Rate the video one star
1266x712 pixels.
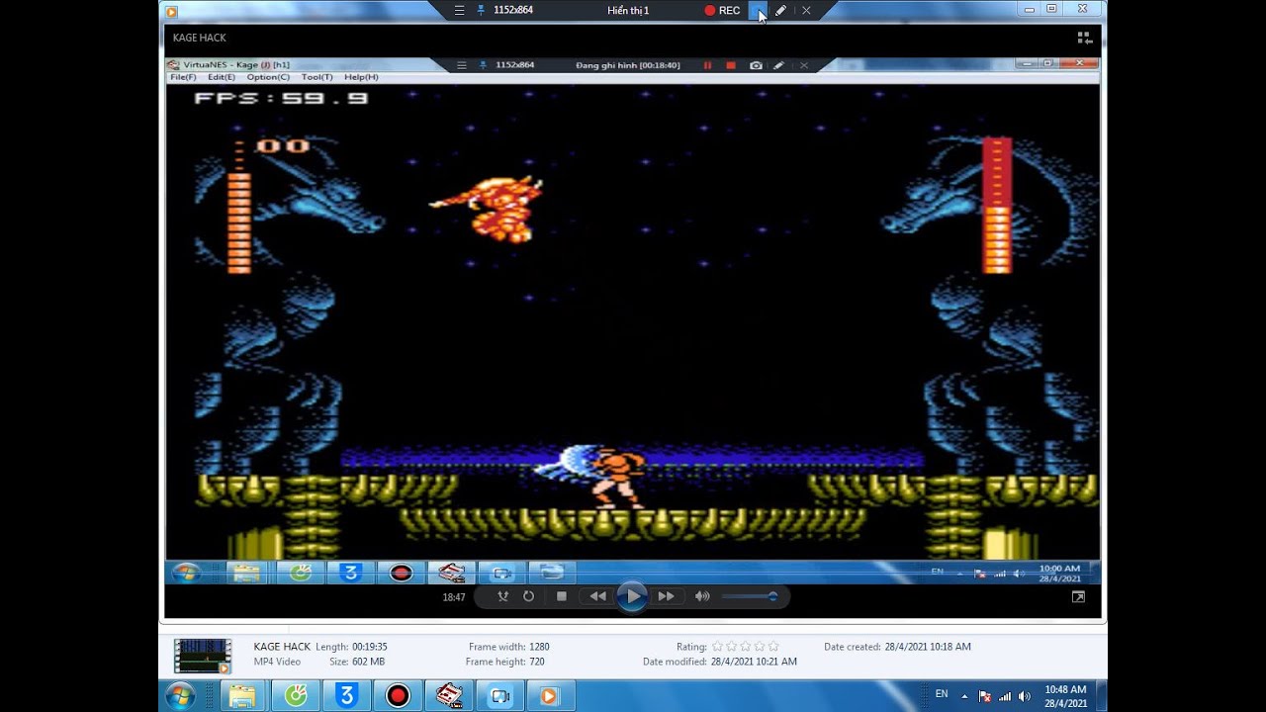(718, 647)
